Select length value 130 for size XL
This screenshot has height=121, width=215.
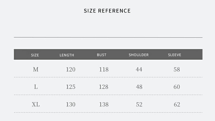[70, 104]
